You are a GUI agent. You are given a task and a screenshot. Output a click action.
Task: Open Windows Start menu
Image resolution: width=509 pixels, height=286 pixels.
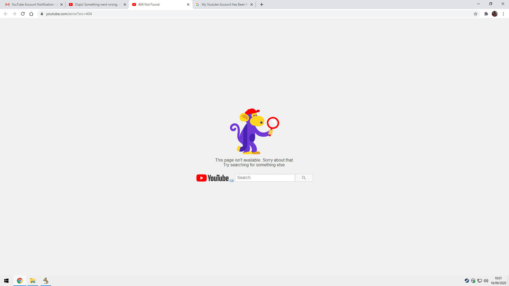(x=6, y=281)
